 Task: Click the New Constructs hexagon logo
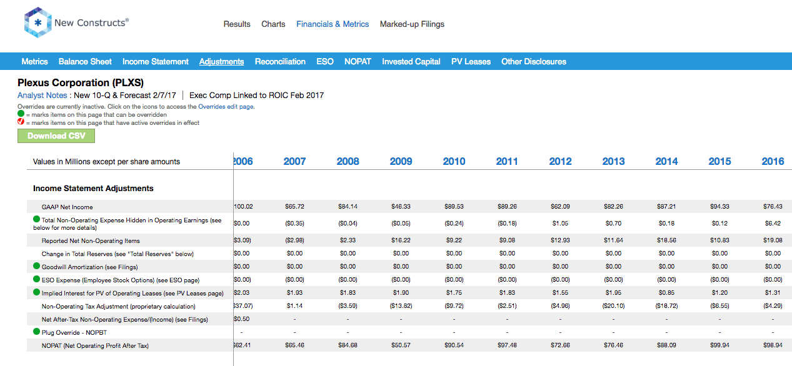click(37, 23)
